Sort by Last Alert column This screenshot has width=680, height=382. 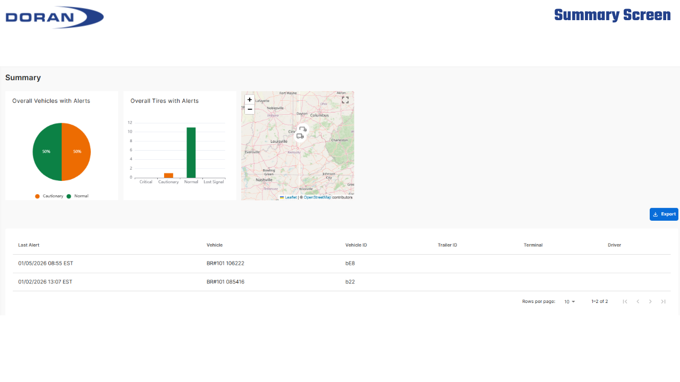click(x=29, y=245)
